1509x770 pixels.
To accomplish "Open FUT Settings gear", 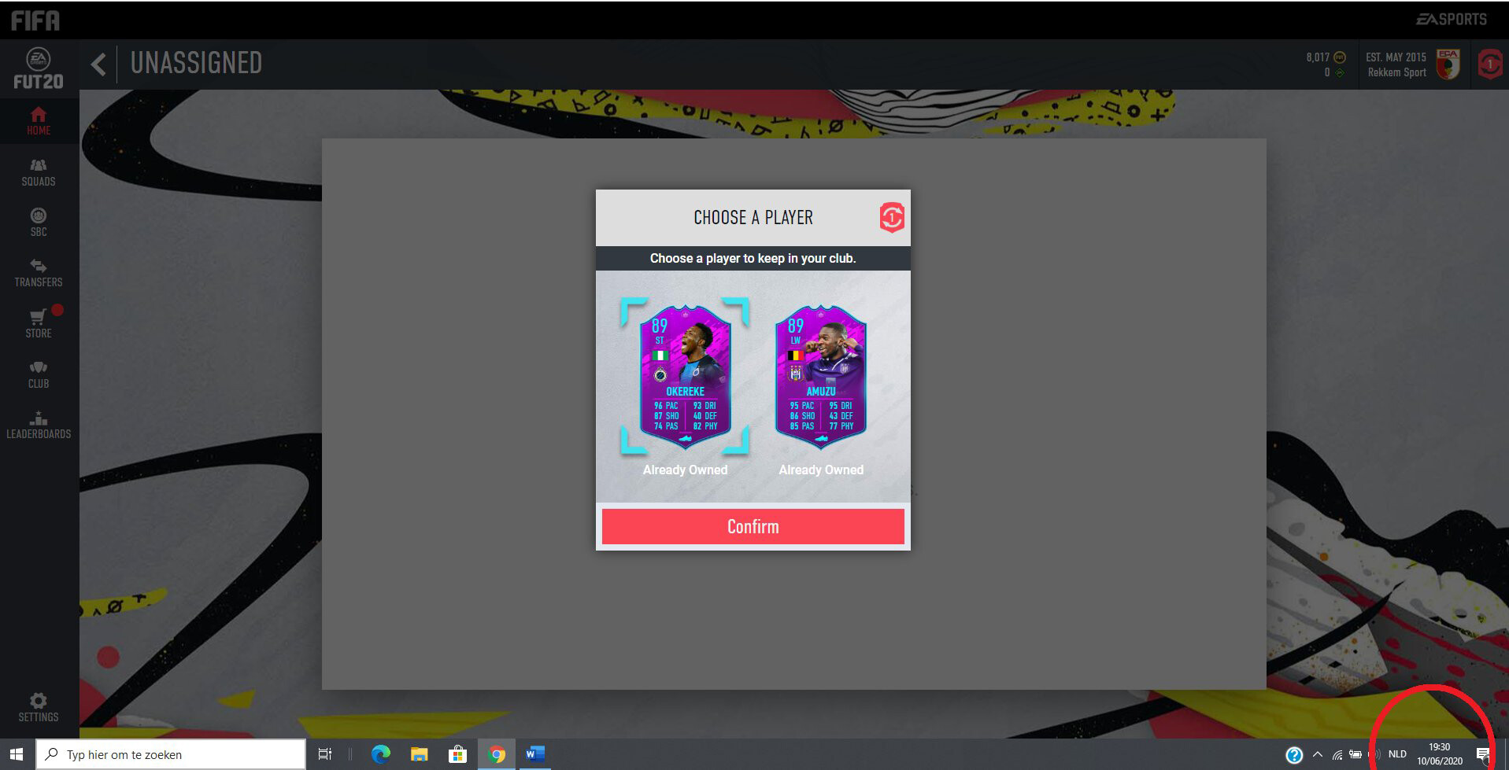I will pyautogui.click(x=39, y=706).
